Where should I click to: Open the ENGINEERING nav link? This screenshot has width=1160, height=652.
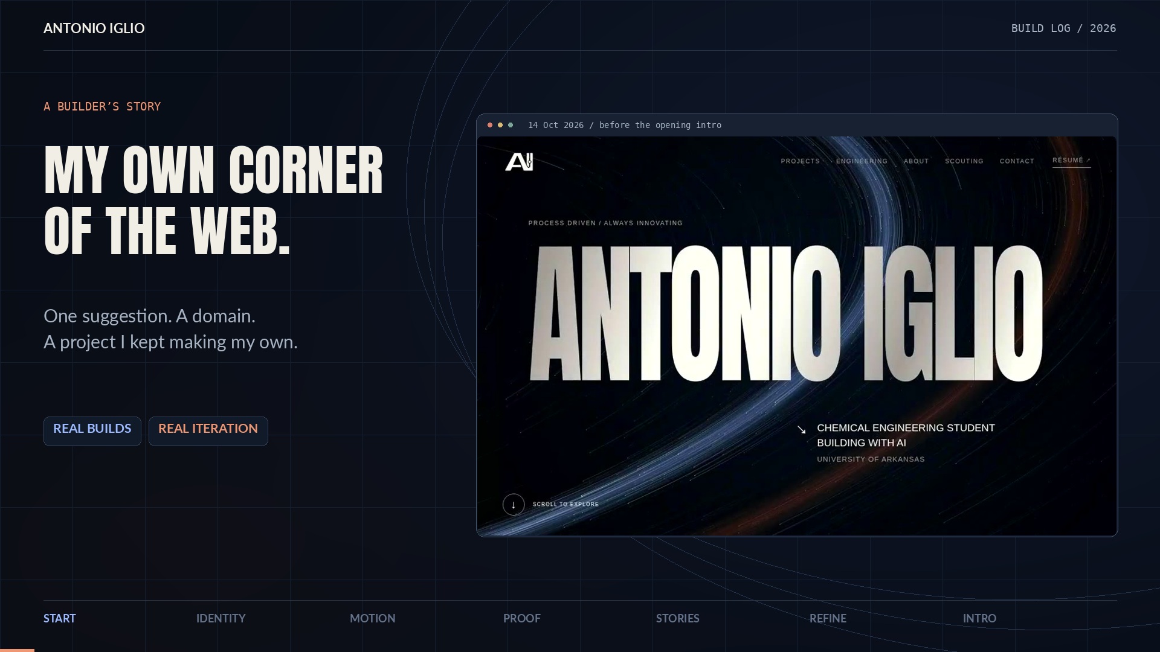(862, 161)
